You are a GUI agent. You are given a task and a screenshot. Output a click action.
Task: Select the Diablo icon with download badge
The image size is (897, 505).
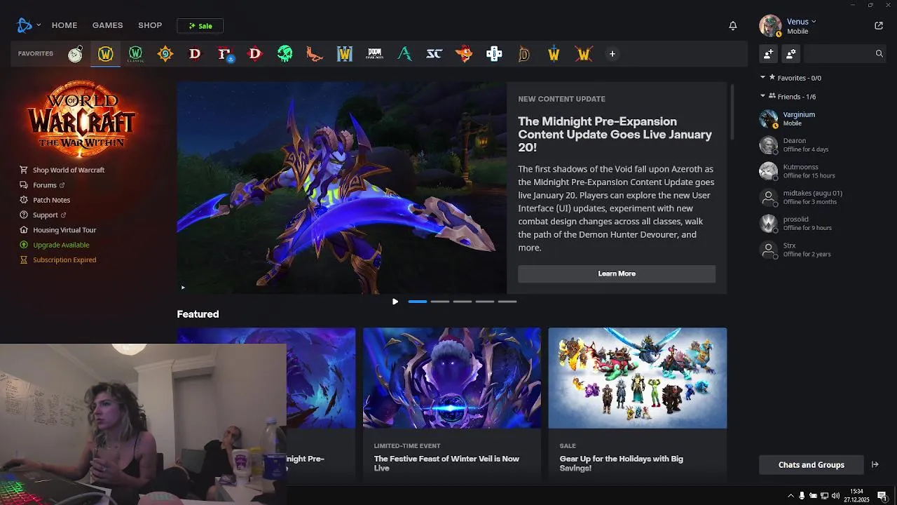tap(225, 54)
